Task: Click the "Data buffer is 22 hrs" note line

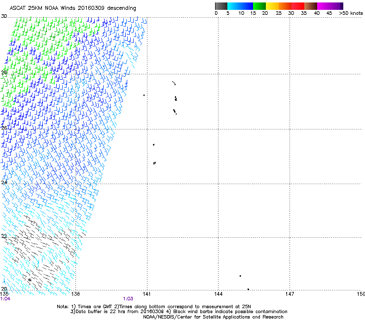Action: pyautogui.click(x=179, y=312)
